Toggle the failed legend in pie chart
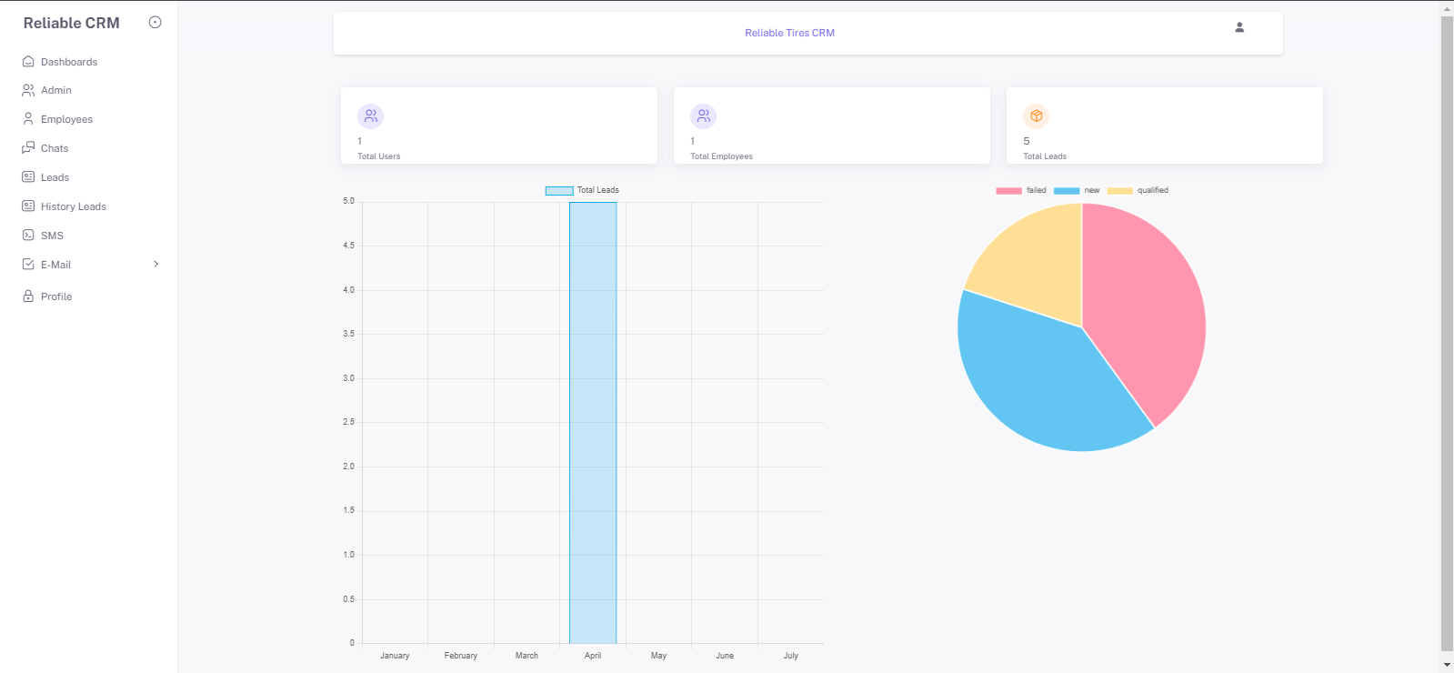 pyautogui.click(x=1021, y=191)
